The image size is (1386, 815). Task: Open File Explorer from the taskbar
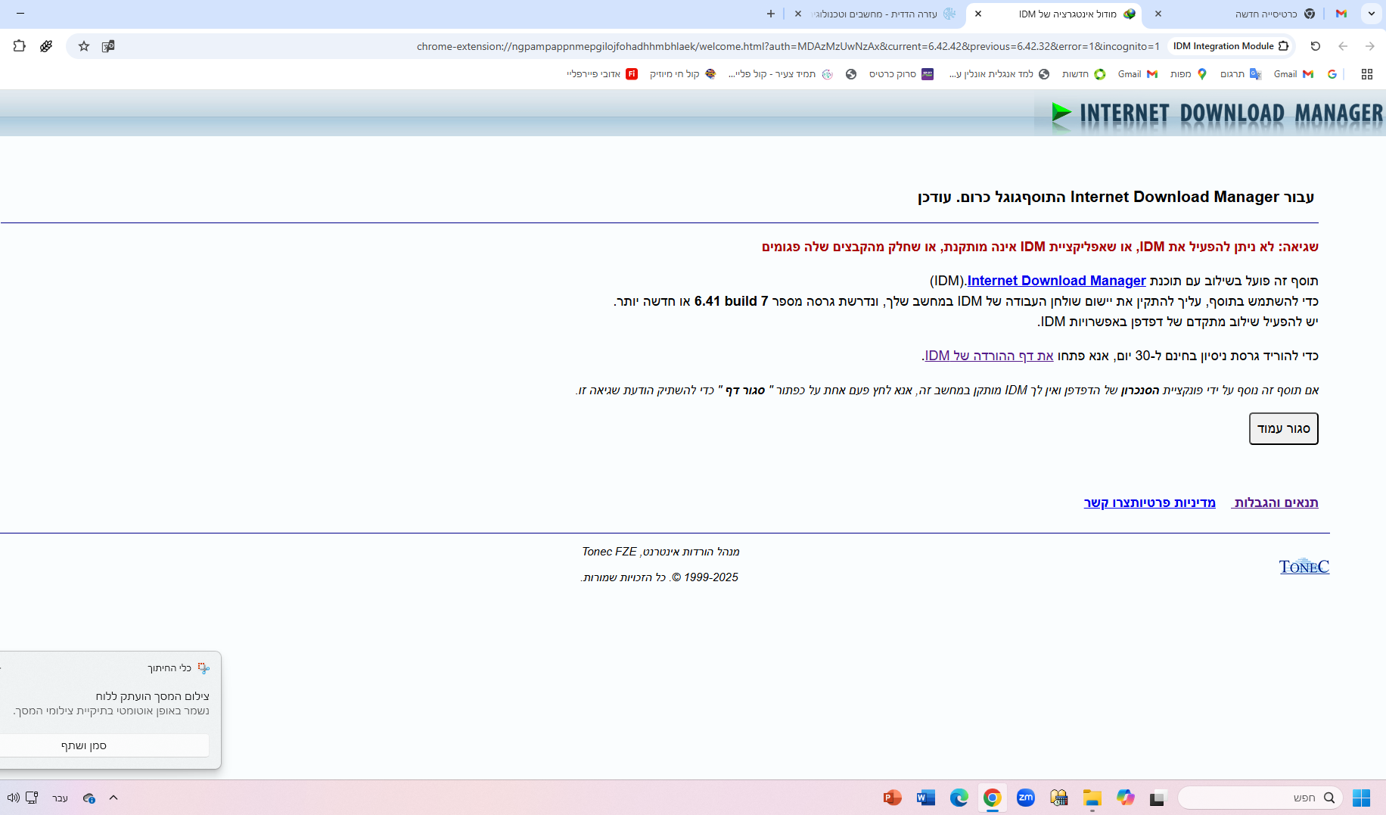tap(1092, 798)
